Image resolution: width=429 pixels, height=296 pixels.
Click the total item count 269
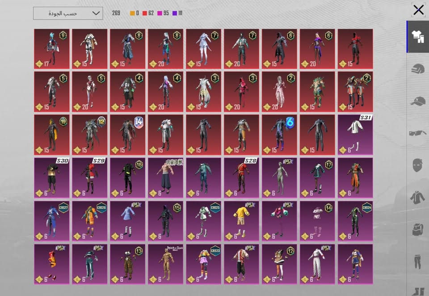tap(116, 13)
